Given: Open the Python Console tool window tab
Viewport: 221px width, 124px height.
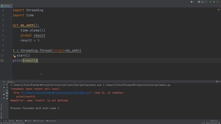Looking at the screenshot, I should [x=51, y=121].
